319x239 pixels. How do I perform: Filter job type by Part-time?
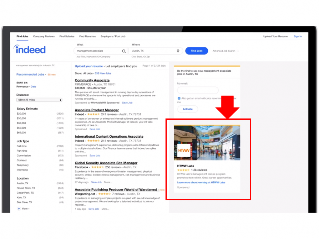[x=22, y=151]
